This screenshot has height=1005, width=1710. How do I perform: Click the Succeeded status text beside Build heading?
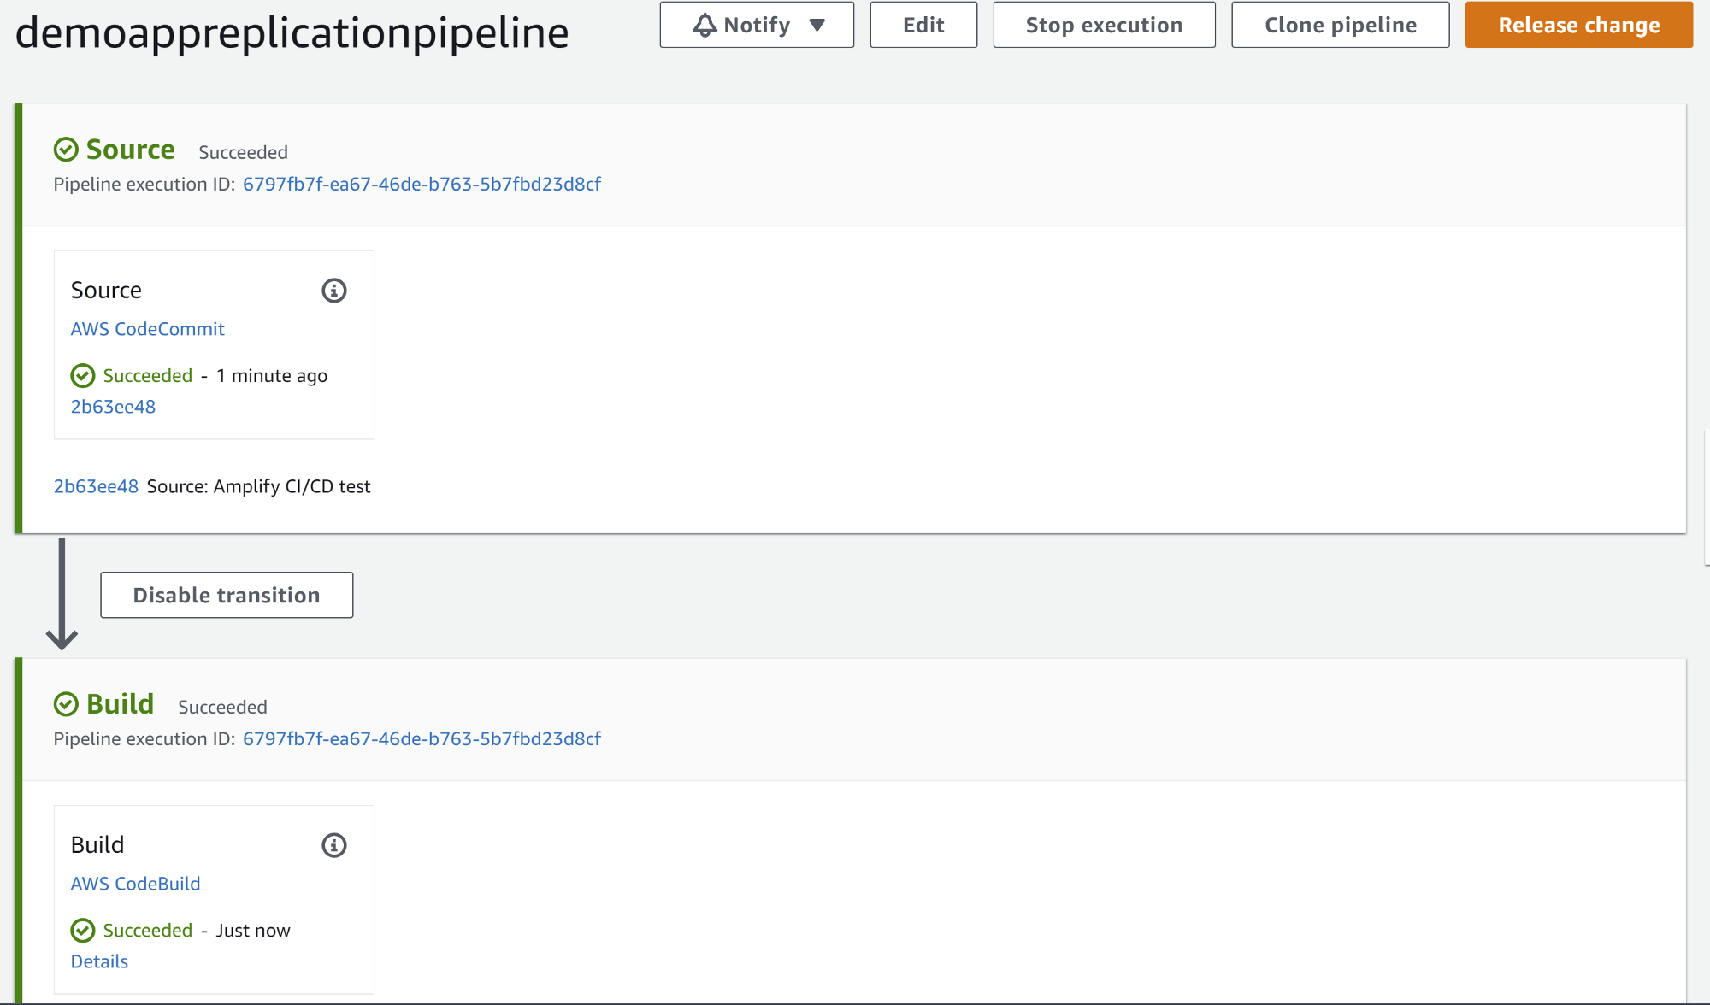click(222, 707)
